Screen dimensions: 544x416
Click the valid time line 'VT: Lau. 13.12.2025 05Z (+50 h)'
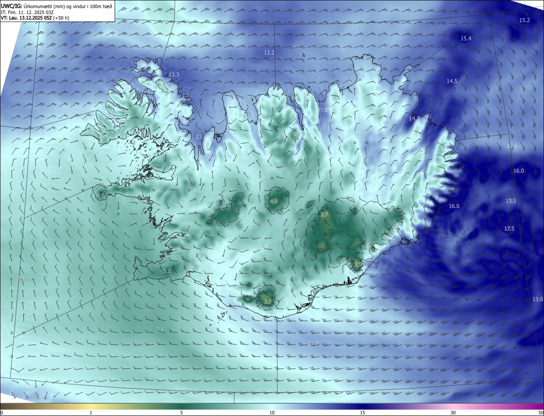tap(35, 18)
